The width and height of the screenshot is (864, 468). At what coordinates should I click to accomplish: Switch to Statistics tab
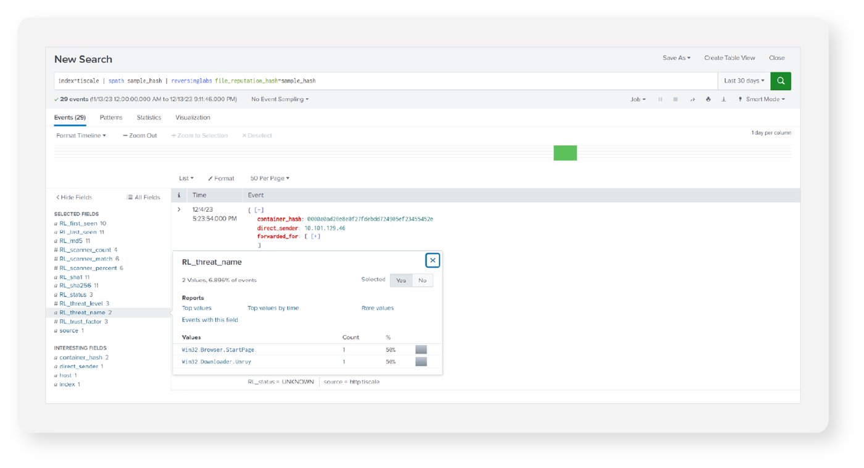pyautogui.click(x=149, y=117)
